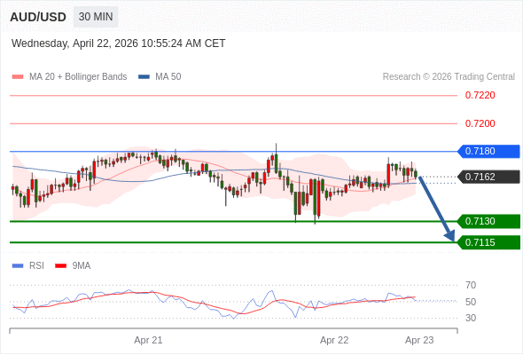Select the RSI legend swatch
Screen dimensions: 523x355
(x=18, y=266)
